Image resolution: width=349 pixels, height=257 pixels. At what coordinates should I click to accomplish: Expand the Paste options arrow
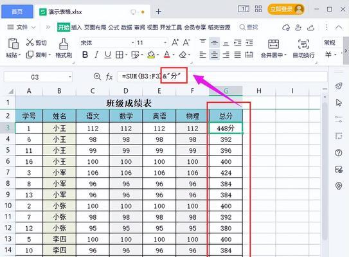19,55
